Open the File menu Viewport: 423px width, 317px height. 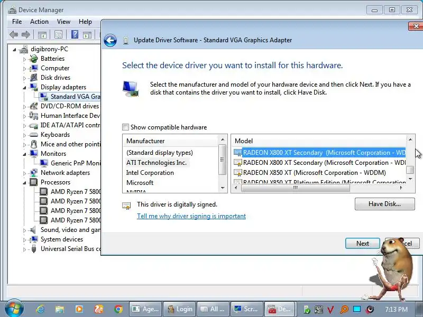[x=17, y=22]
